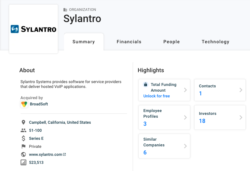Select the 51-100 employee count
Viewport: 250px width, 171px height.
coord(35,130)
